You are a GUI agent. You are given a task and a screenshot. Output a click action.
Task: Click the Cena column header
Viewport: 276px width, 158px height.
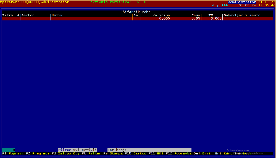click(x=196, y=15)
